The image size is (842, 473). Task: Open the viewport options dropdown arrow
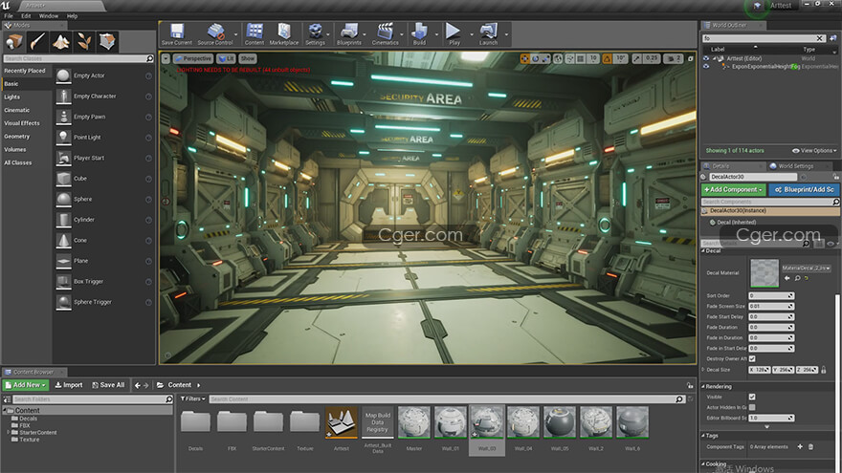pyautogui.click(x=166, y=58)
